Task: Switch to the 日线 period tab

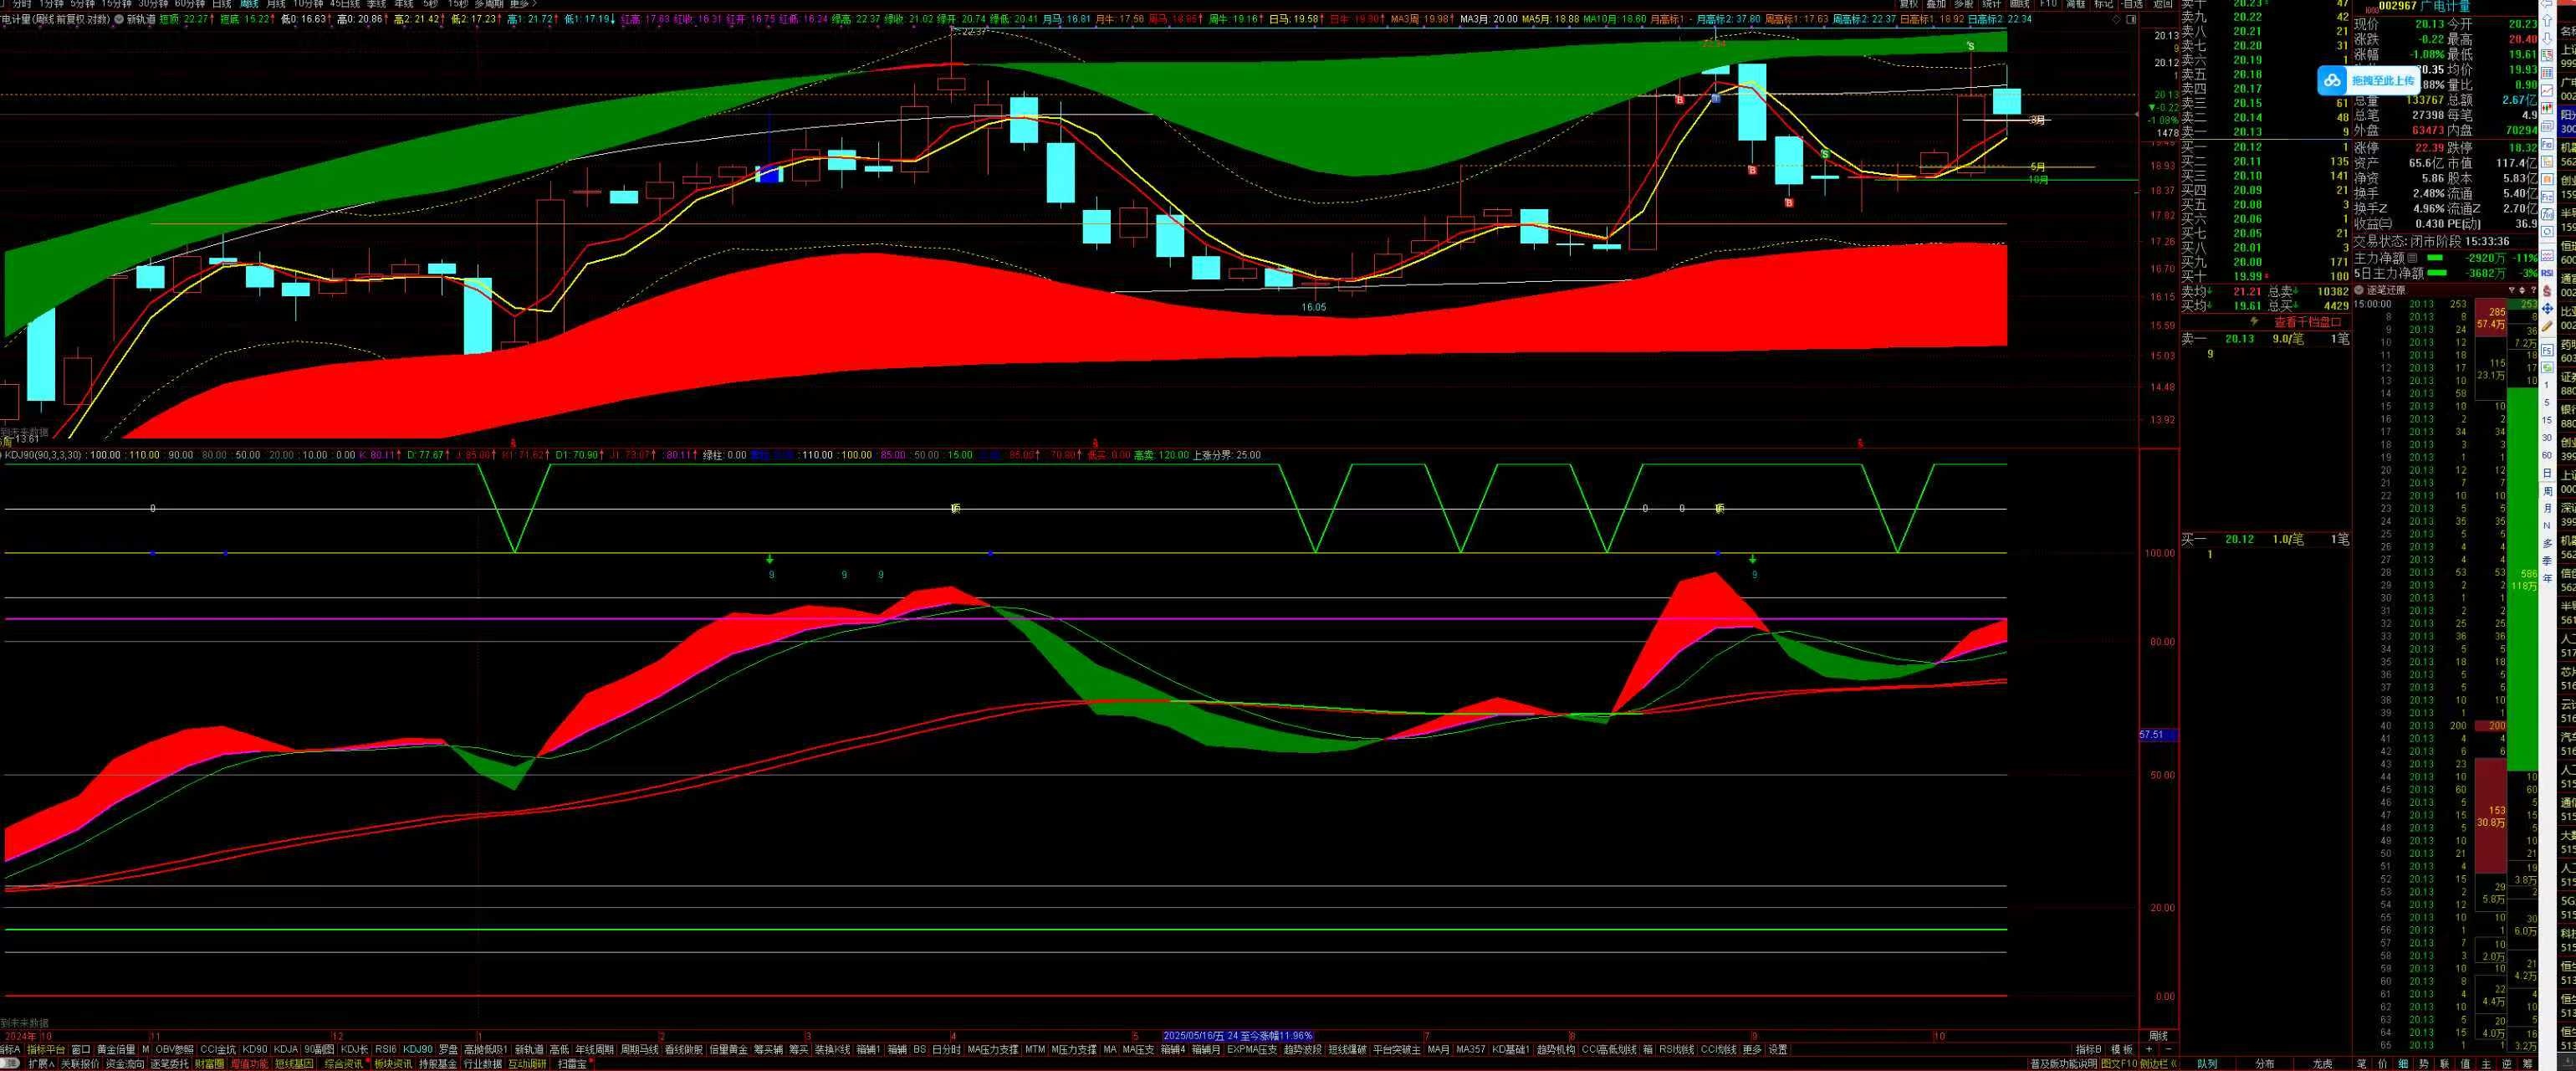Action: (221, 4)
